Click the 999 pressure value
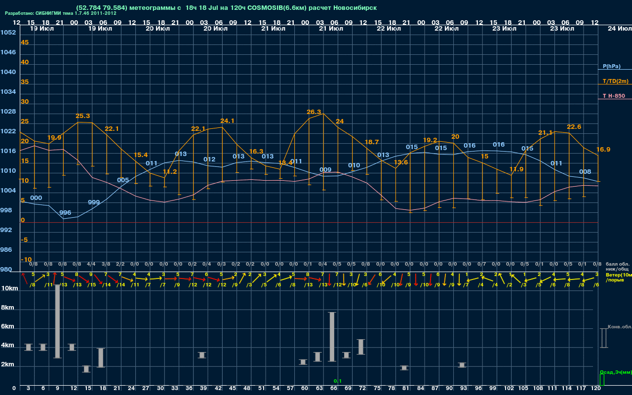 click(94, 202)
